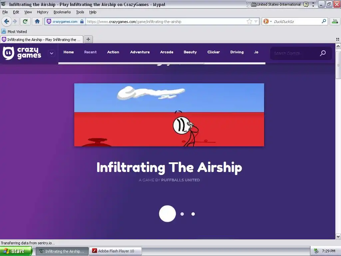
Task: Go to the Home category link
Action: [x=69, y=52]
